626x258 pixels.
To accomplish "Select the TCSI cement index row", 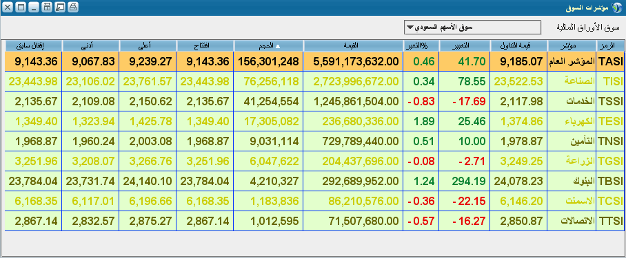I will 314,201.
